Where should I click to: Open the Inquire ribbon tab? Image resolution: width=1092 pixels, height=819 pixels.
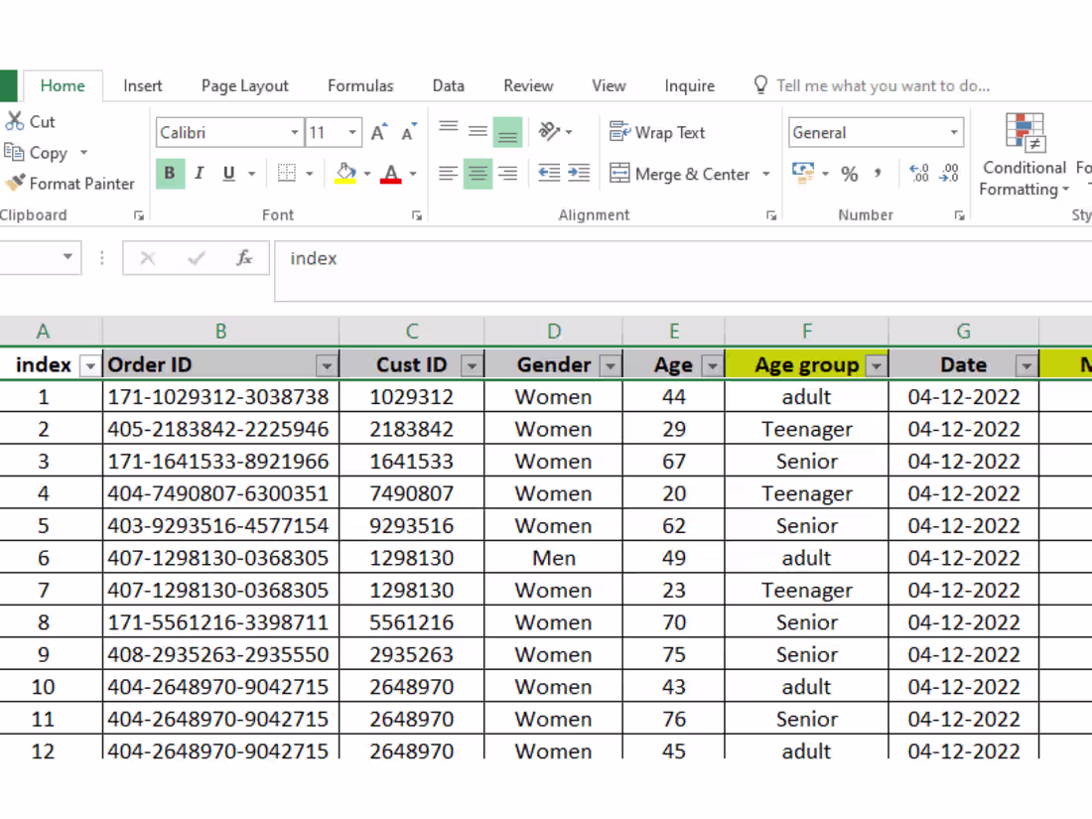coord(689,85)
